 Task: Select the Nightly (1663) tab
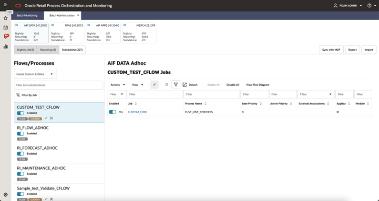tap(25, 50)
